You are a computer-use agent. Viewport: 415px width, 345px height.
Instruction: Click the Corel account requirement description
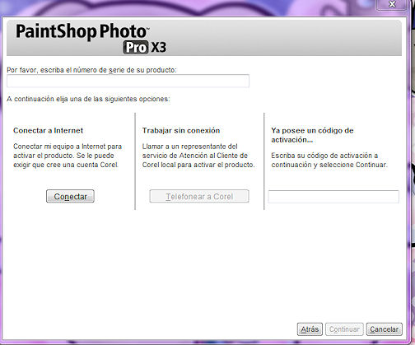68,156
